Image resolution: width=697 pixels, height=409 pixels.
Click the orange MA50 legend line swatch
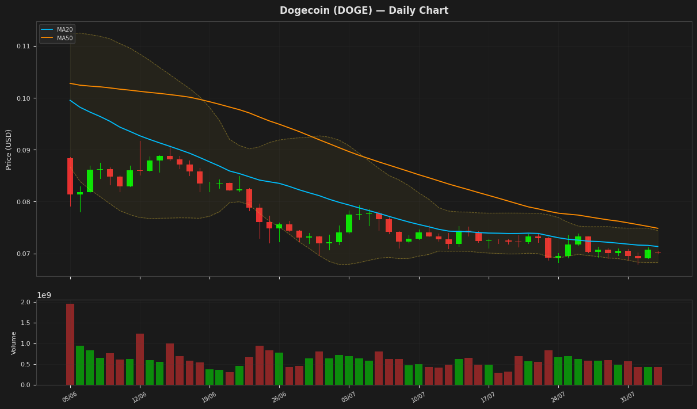[x=47, y=39]
